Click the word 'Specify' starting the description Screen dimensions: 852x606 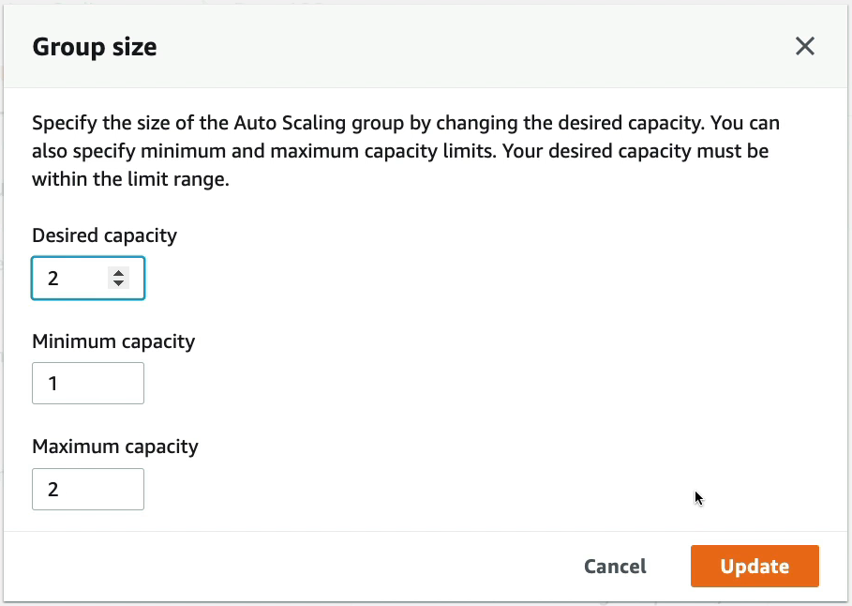[65, 123]
